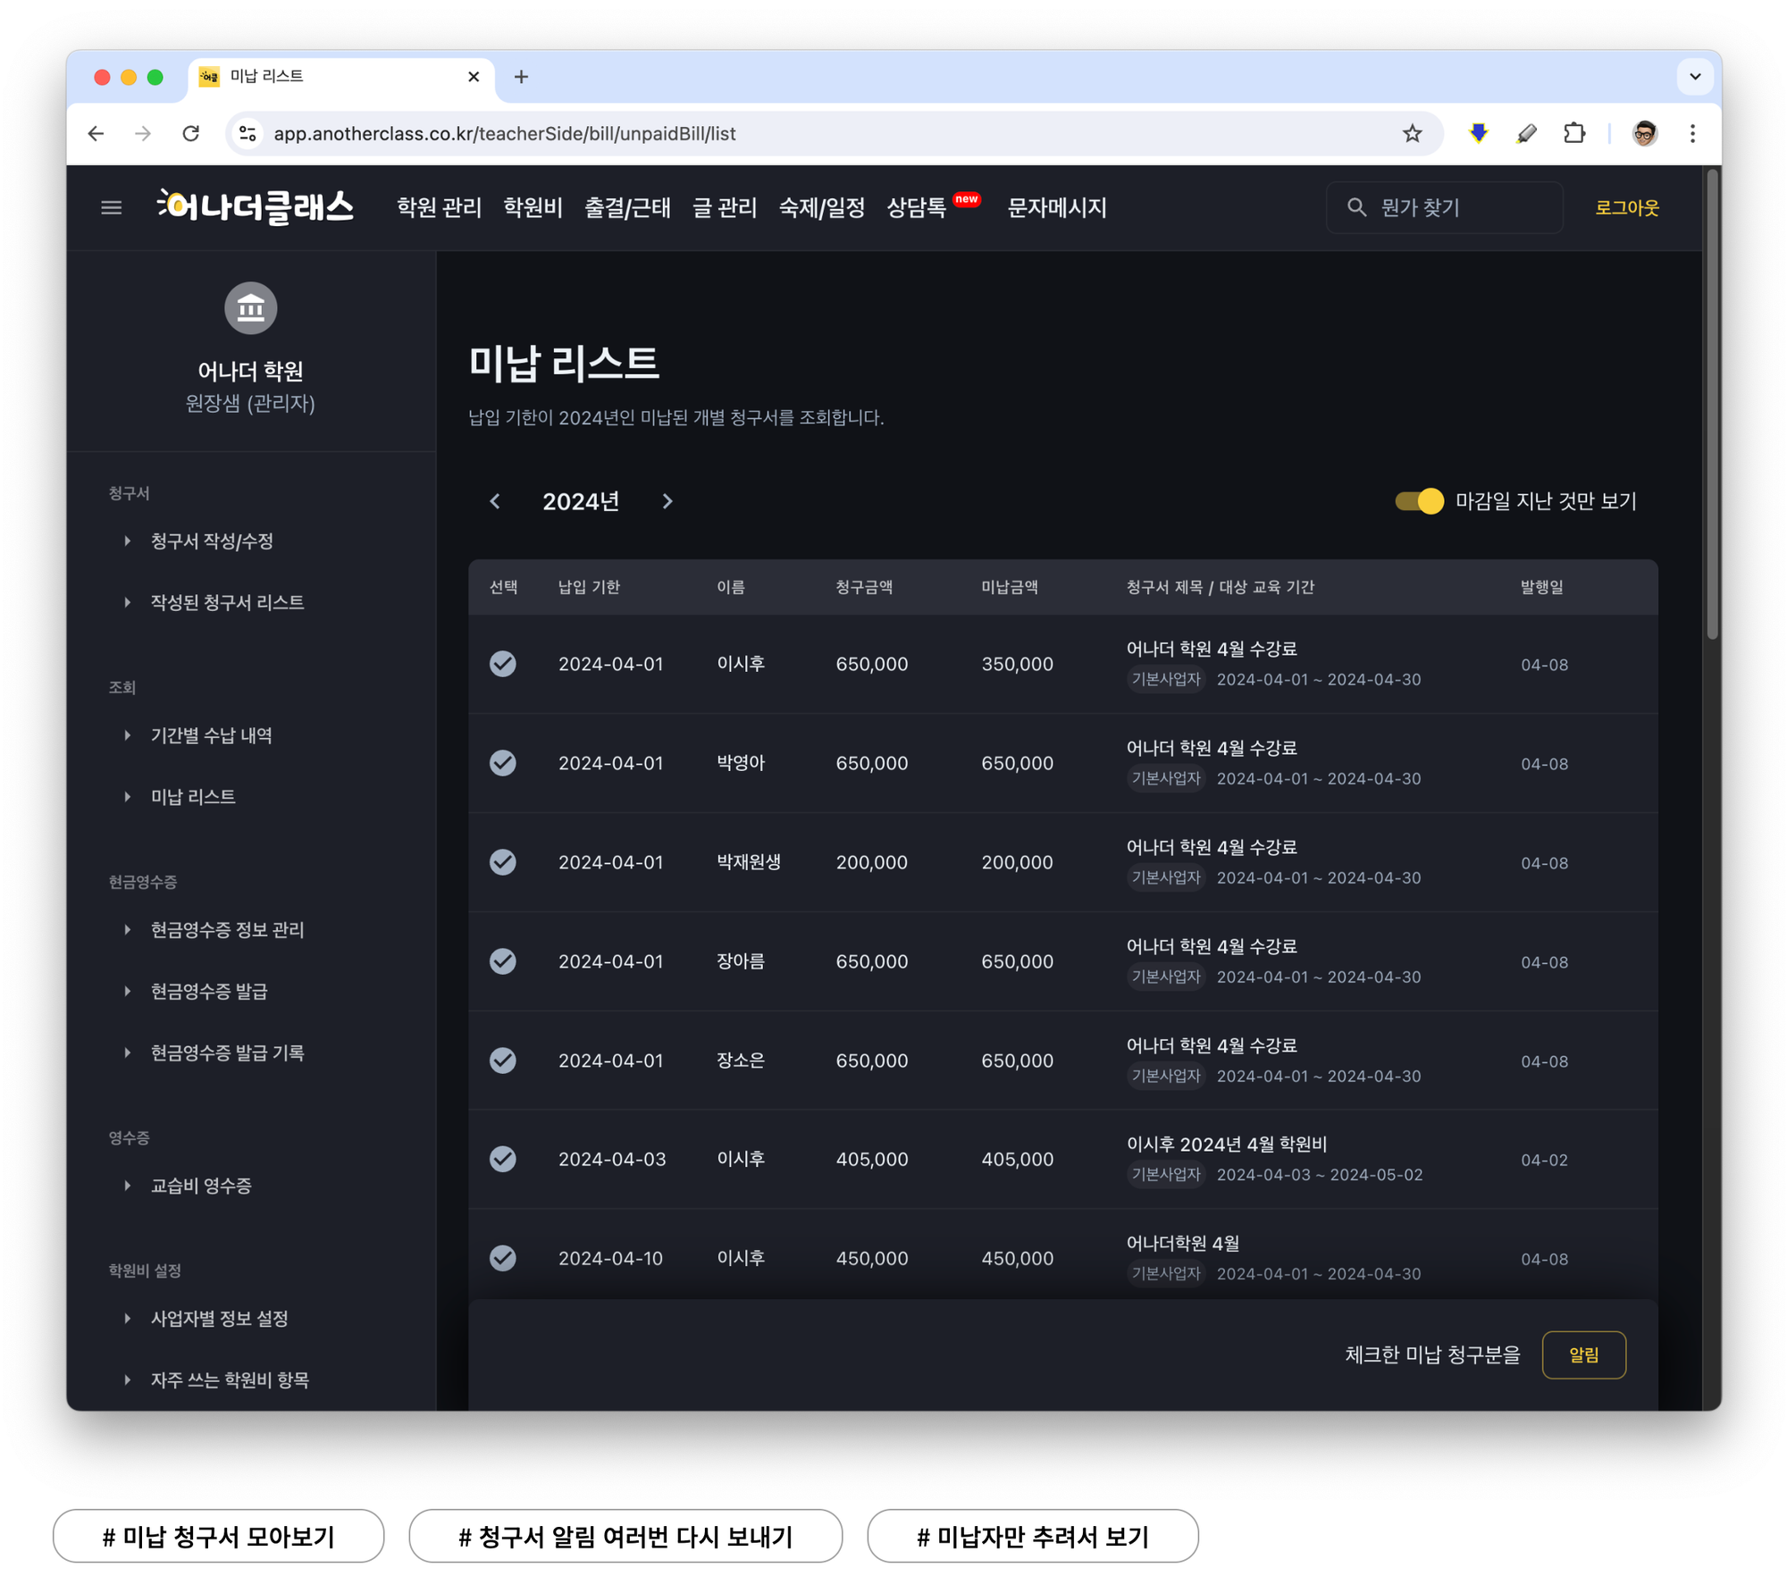Screen dimensions: 1787x1593
Task: Reload the page with refresh icon
Action: (x=190, y=133)
